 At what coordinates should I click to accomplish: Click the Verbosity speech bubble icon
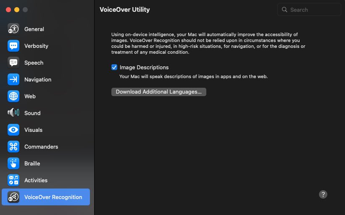(x=13, y=46)
